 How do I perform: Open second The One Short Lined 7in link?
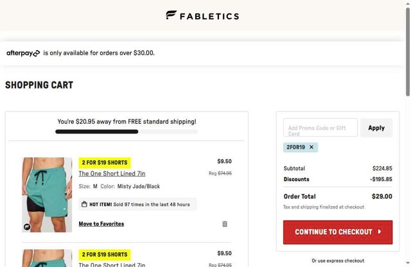pyautogui.click(x=112, y=264)
